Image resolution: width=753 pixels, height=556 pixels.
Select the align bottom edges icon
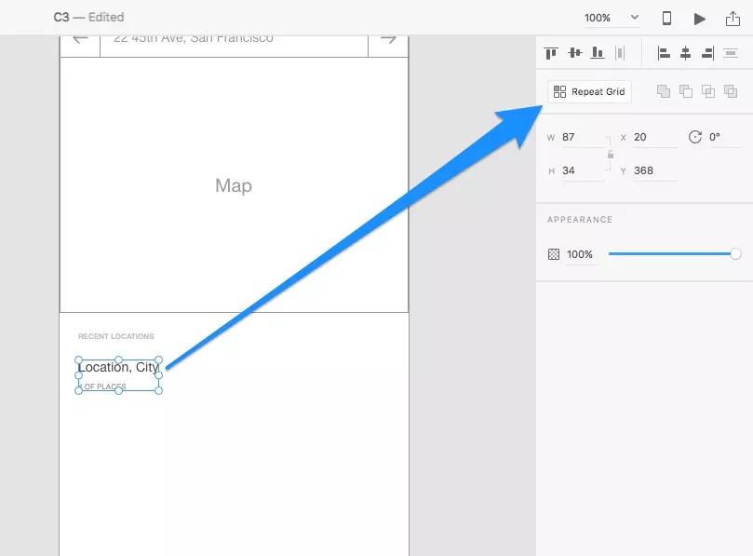(597, 53)
